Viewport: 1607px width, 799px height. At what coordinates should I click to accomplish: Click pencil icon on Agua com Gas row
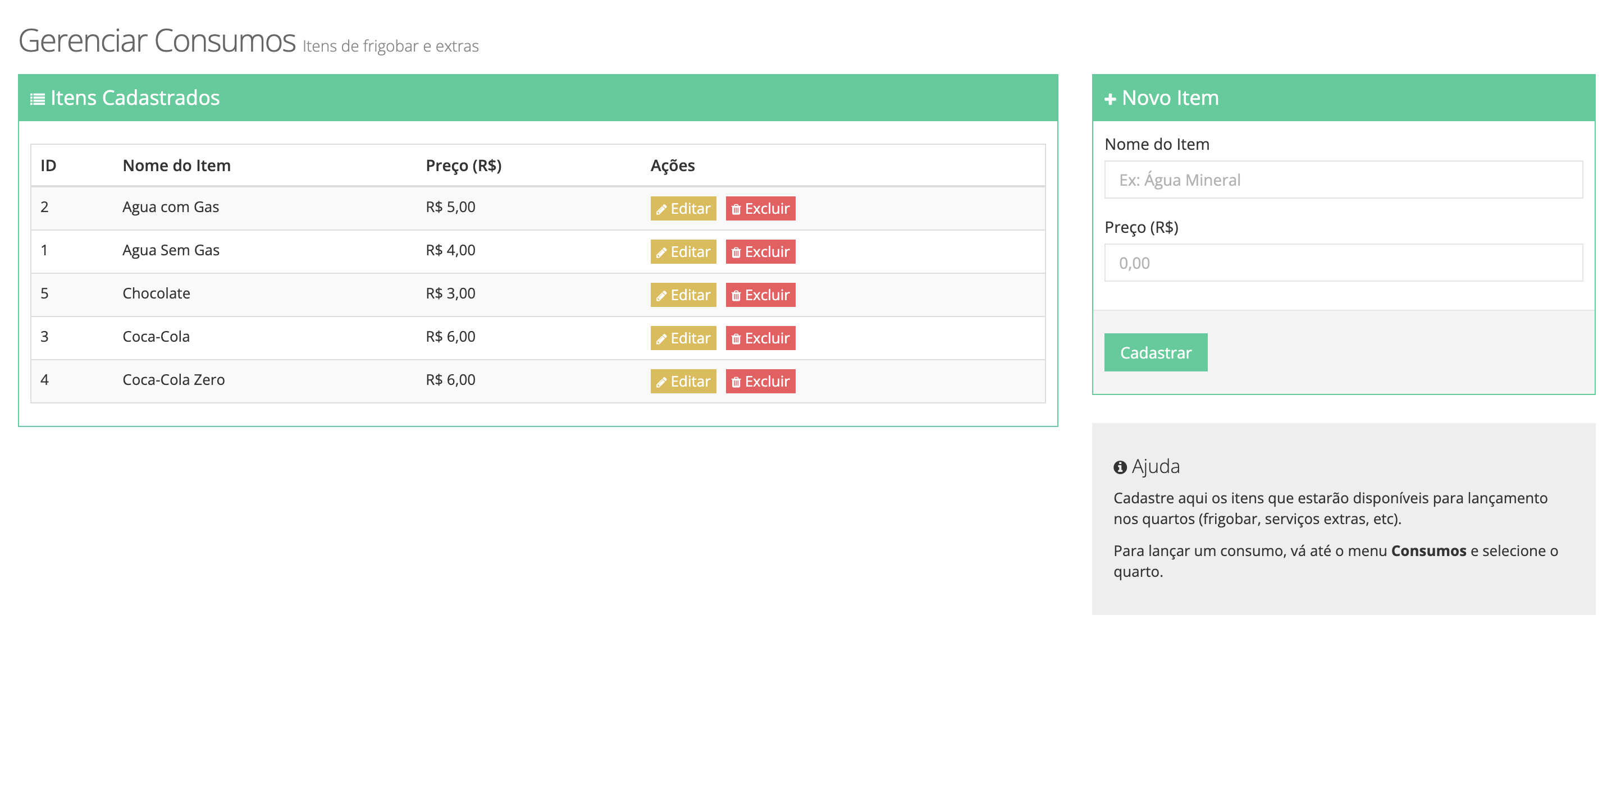coord(661,209)
